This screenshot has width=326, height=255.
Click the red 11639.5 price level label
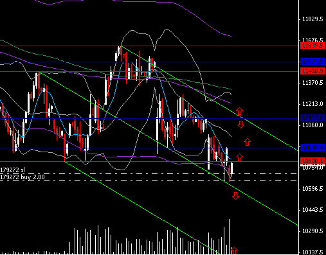tap(312, 46)
